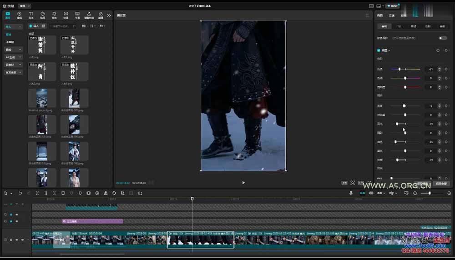Switch to the 曲线 curves tab in adjust panel
This screenshot has height=260, width=455.
[413, 26]
